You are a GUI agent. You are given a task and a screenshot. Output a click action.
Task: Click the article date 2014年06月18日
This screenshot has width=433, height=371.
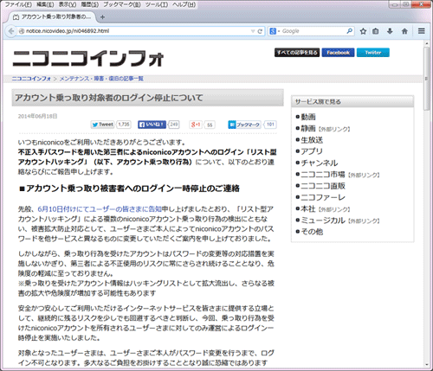(x=37, y=116)
